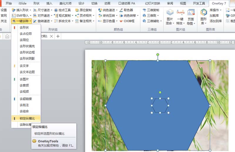Click the 对齐递进 icon

(35, 15)
